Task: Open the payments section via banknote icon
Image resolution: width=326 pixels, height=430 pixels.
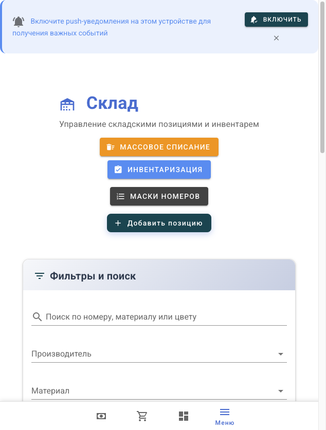Action: pos(101,416)
